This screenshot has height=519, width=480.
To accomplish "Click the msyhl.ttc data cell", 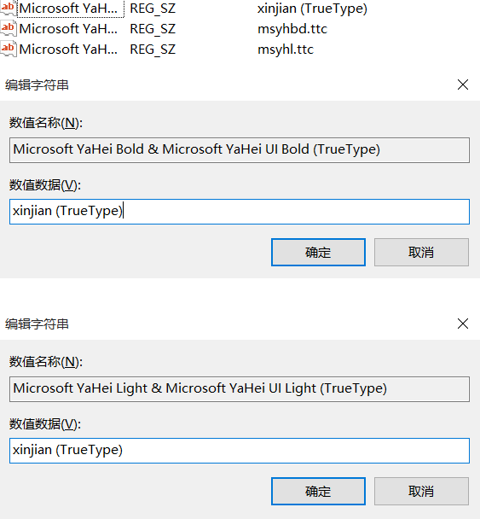I will [x=286, y=50].
